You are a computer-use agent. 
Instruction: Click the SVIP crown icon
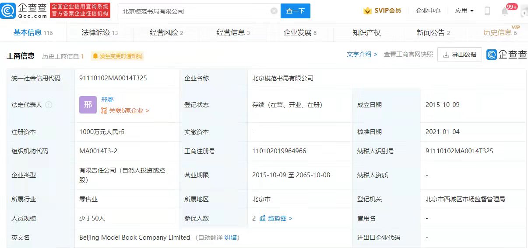[368, 10]
